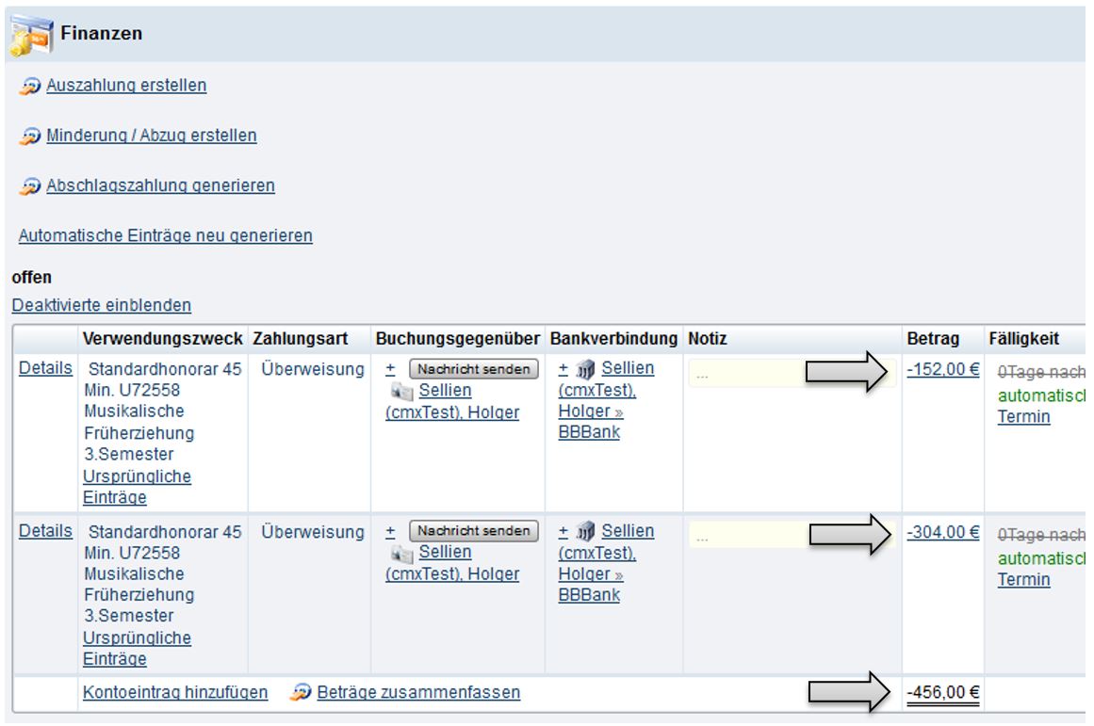Expand the Bankverbindung plus in the -304,00 € row

click(563, 531)
